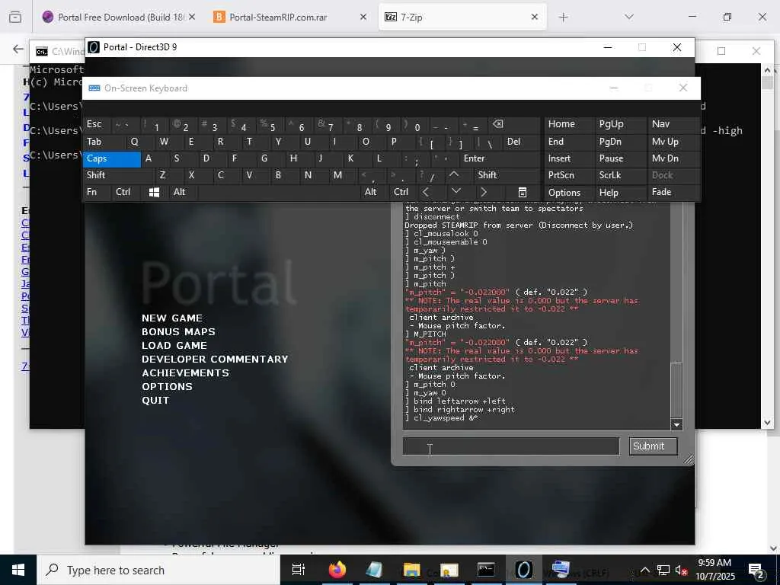Click the console command input field
Image resolution: width=780 pixels, height=585 pixels.
(511, 446)
